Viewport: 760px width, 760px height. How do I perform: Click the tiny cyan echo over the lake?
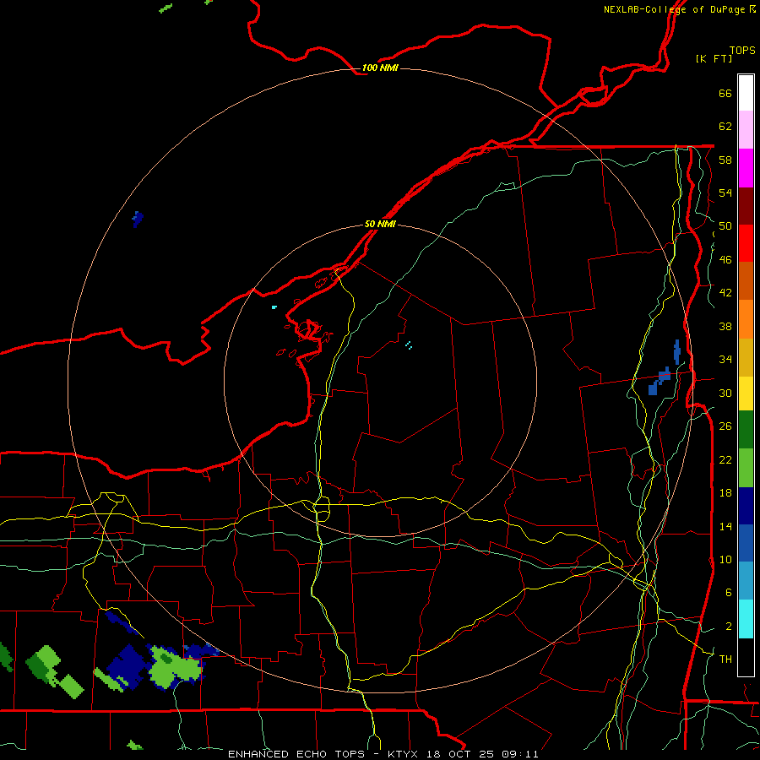point(274,307)
